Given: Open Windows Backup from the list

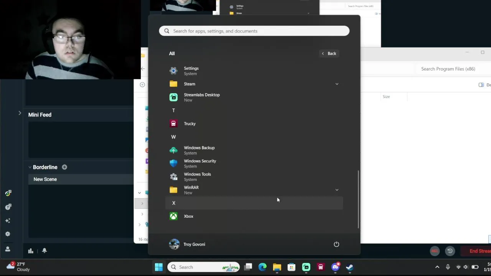Looking at the screenshot, I should [x=254, y=150].
